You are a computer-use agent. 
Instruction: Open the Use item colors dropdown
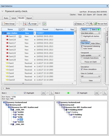90,33
